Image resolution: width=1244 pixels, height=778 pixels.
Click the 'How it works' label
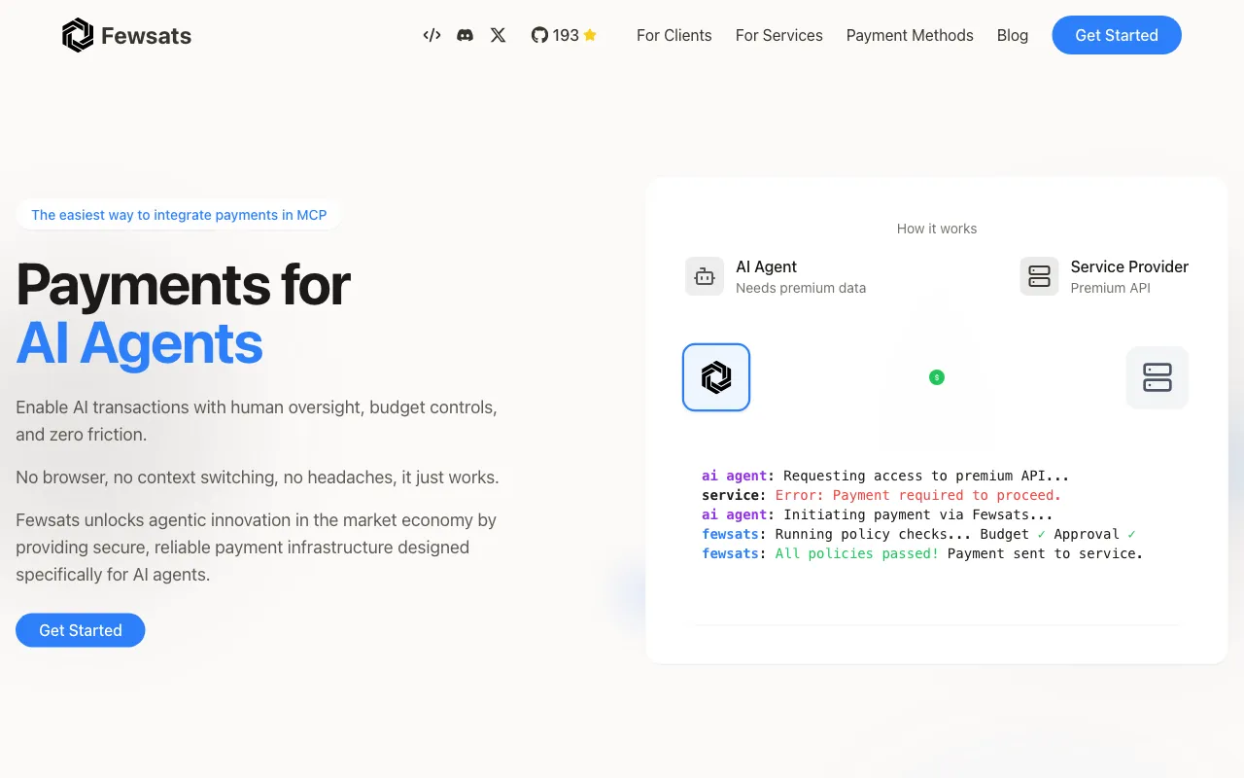click(x=937, y=229)
